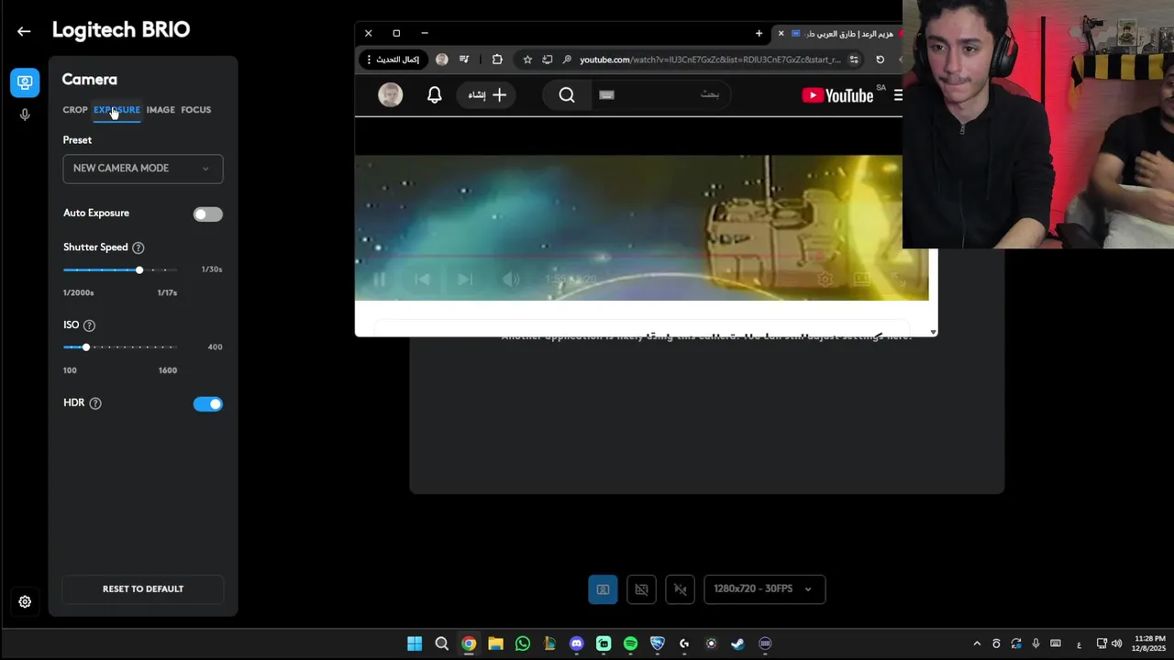
Task: Open the Microphone section in the sidebar
Action: pos(25,115)
